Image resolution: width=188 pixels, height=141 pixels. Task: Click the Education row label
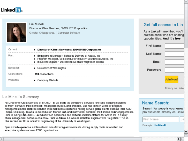[14, 68]
